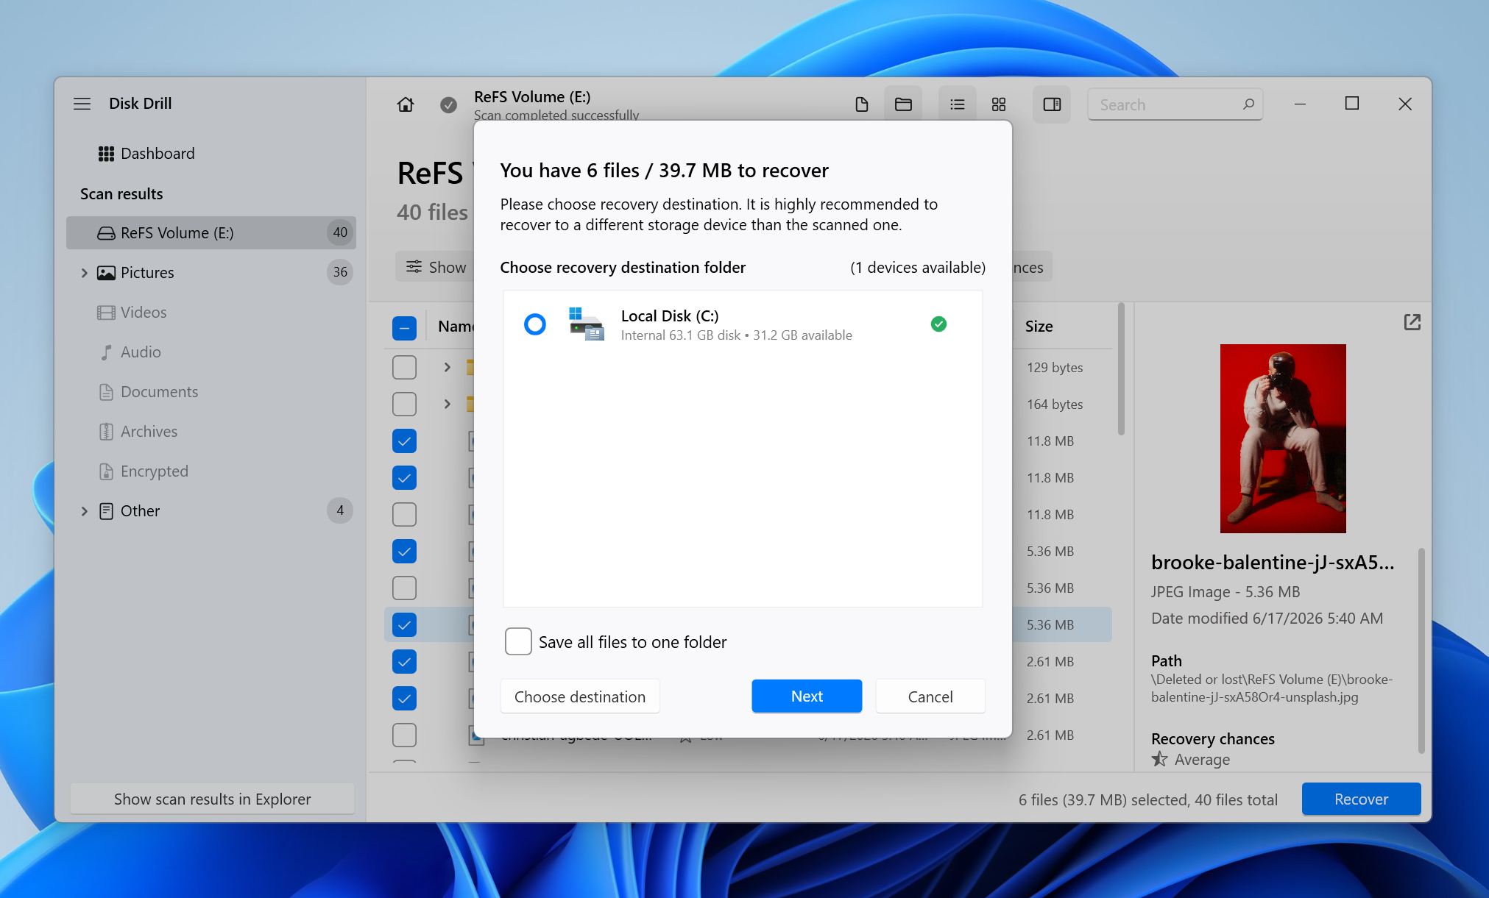Click '6 files (39.7 MB) selected' status text
The image size is (1489, 898).
coord(1103,799)
